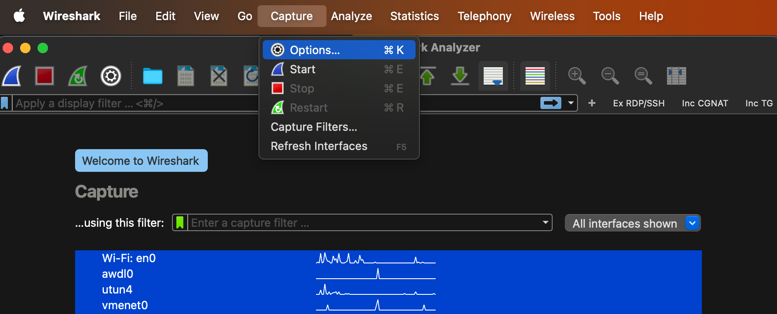Zoom out with the magnifier minus icon
This screenshot has height=314, width=777.
tap(610, 76)
